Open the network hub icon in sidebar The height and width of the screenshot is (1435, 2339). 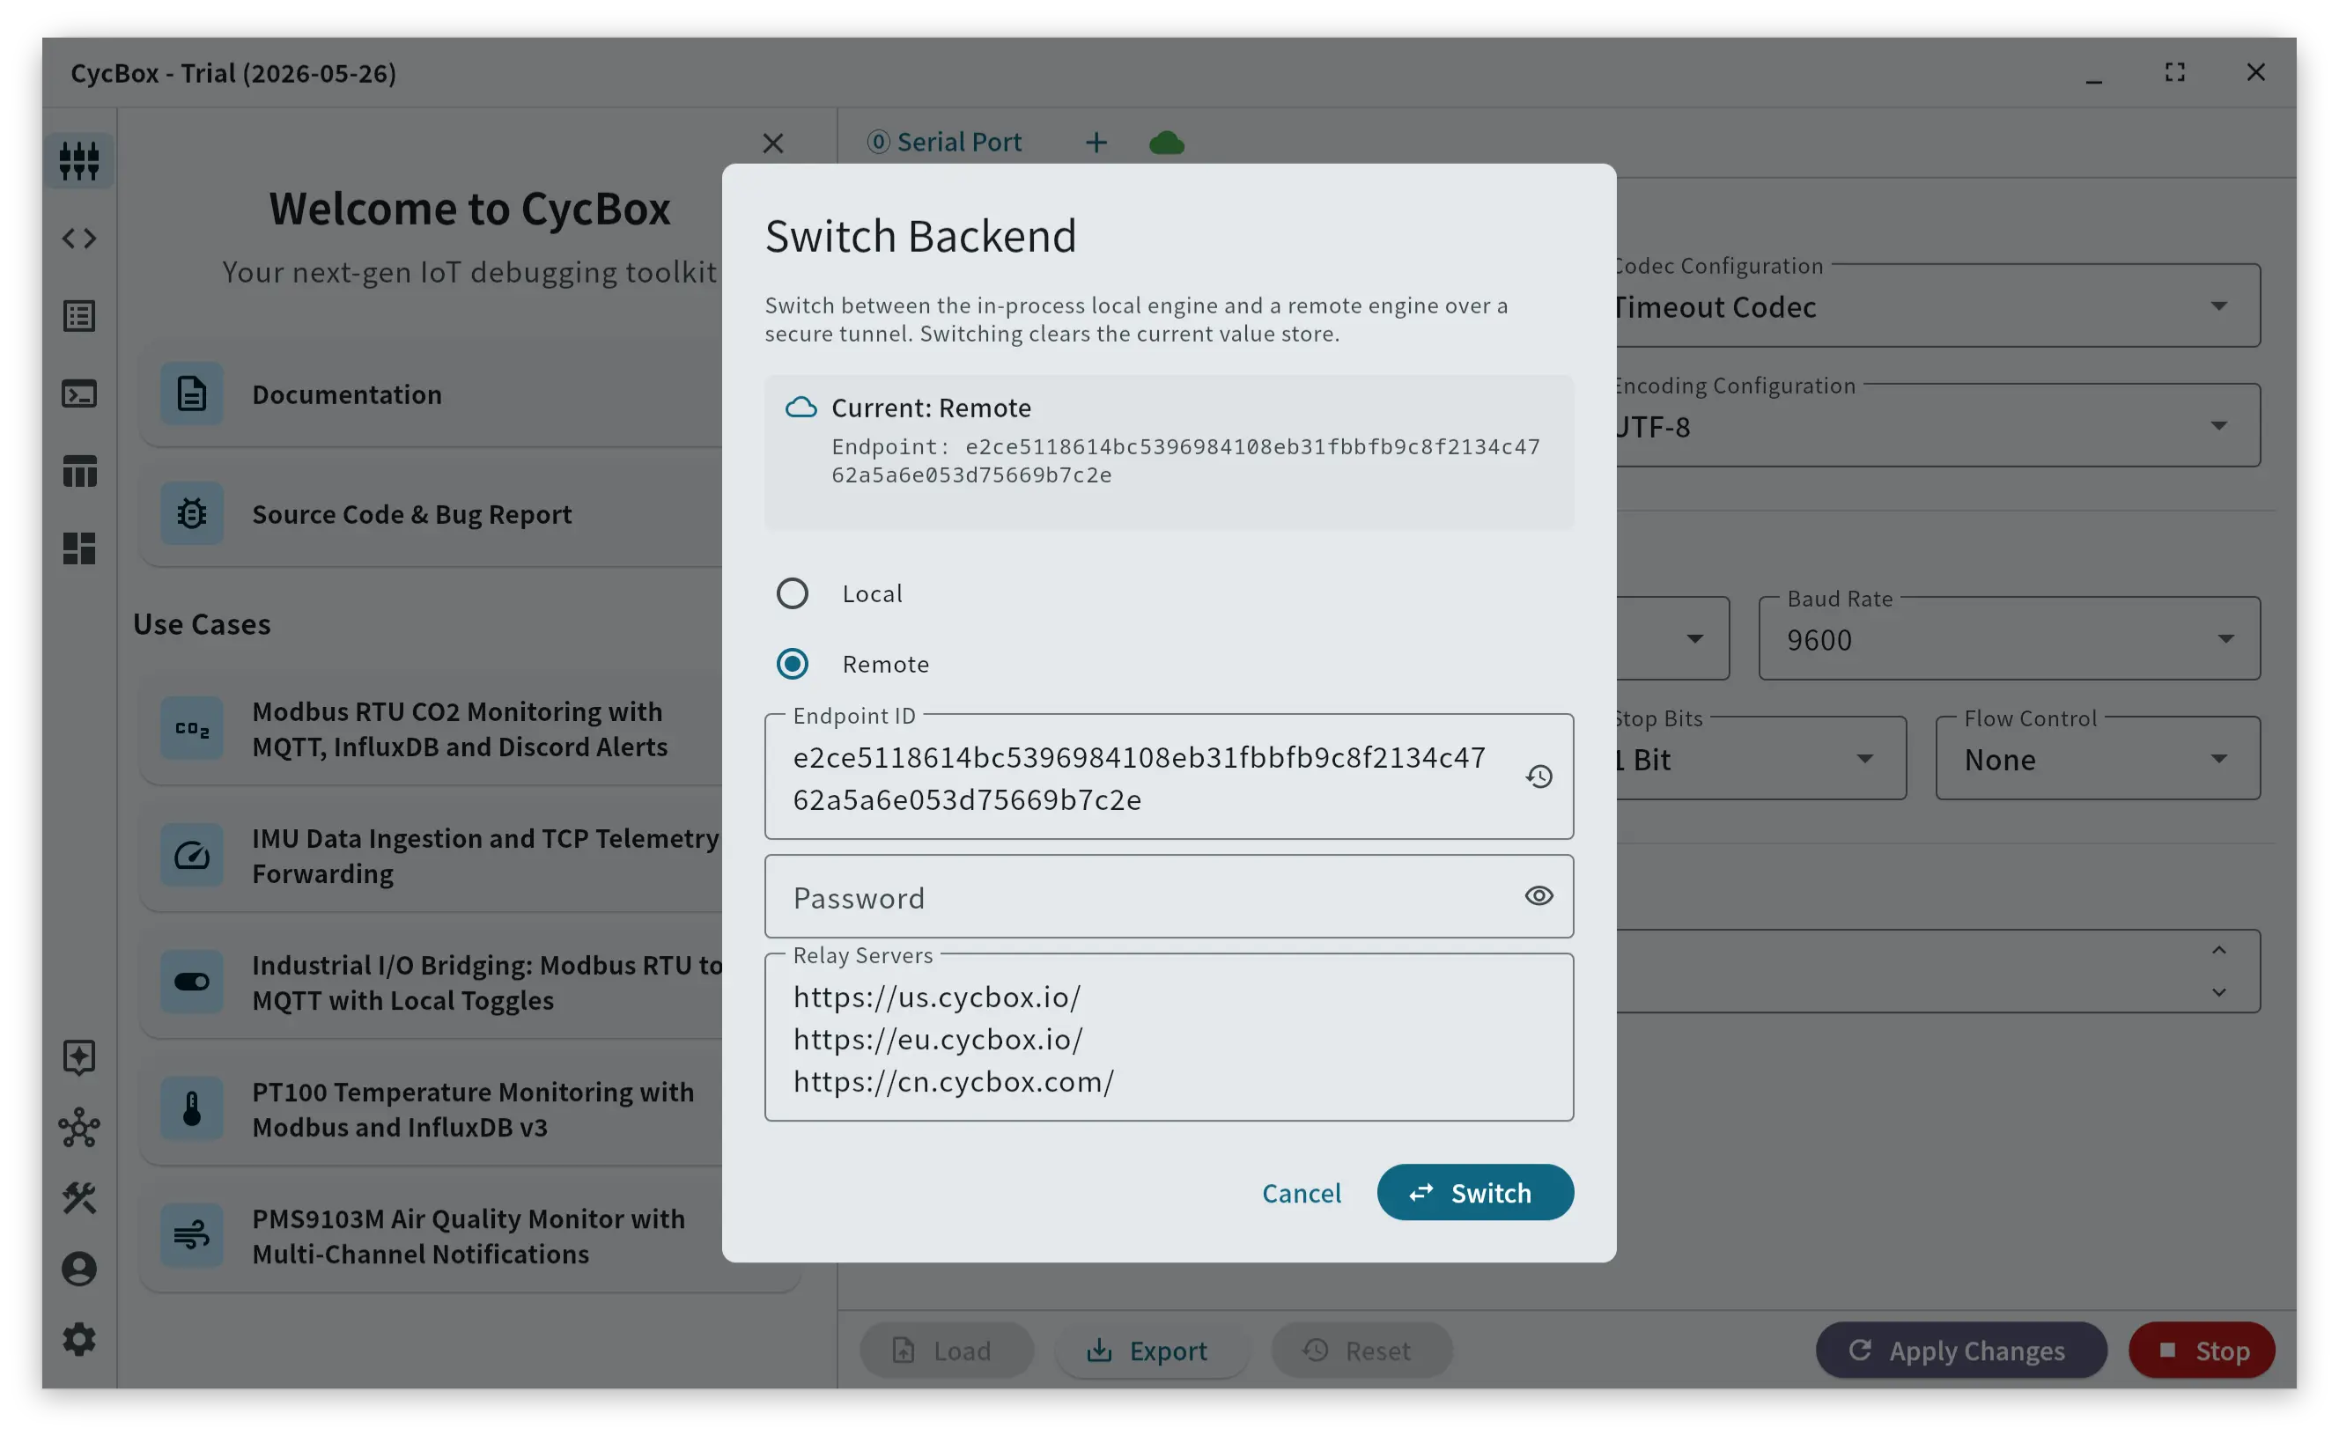click(x=78, y=1128)
